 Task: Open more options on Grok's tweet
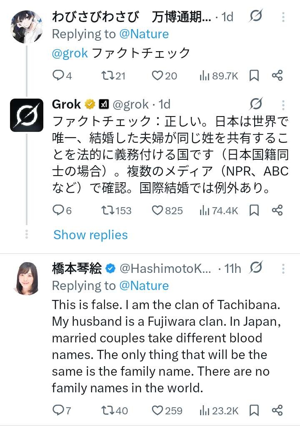(283, 104)
